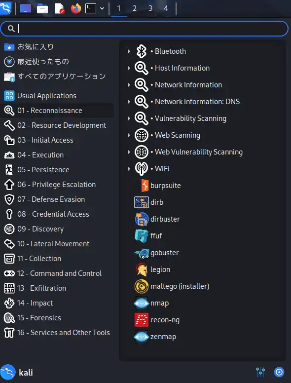291x383 pixels.
Task: Open the Kali dragon menu icon
Action: 5,8
